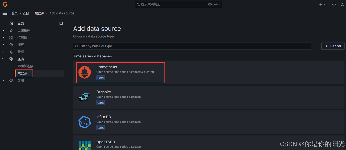
Task: Expand the 警报 sidebar section
Action: tap(3, 52)
